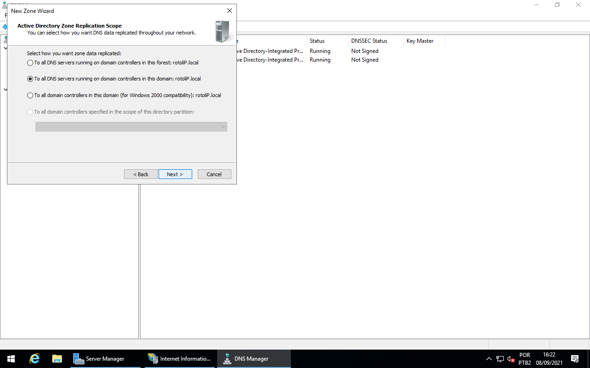Select replication to DNS servers in this domain
Image resolution: width=590 pixels, height=368 pixels.
point(30,79)
